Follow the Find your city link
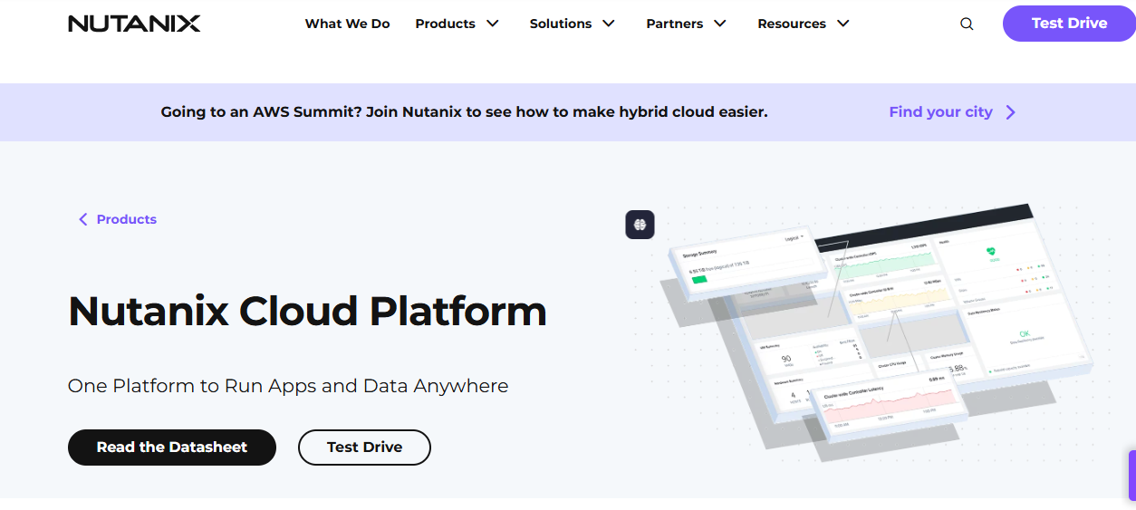Image resolution: width=1136 pixels, height=510 pixels. click(940, 112)
